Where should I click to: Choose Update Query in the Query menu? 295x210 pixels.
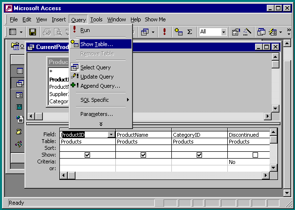(101, 77)
